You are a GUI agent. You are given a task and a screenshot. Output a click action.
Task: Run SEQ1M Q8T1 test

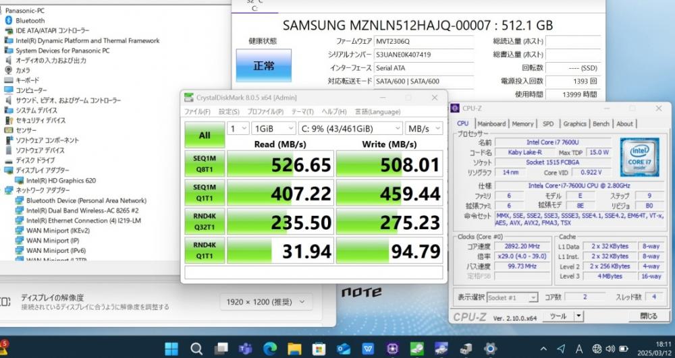[205, 164]
